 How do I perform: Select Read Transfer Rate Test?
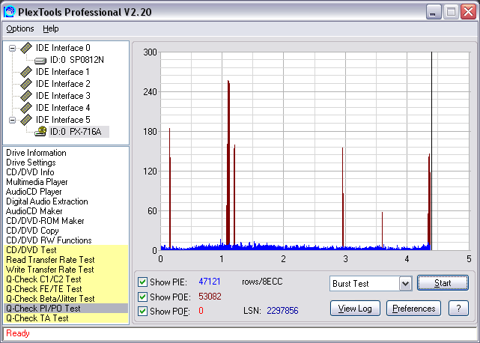(66, 260)
